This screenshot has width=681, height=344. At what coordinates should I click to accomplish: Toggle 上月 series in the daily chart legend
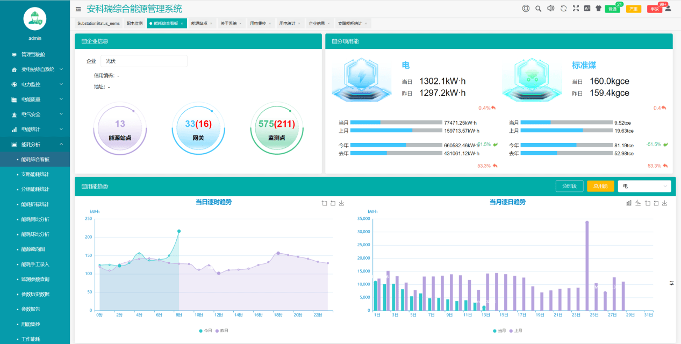pyautogui.click(x=516, y=331)
